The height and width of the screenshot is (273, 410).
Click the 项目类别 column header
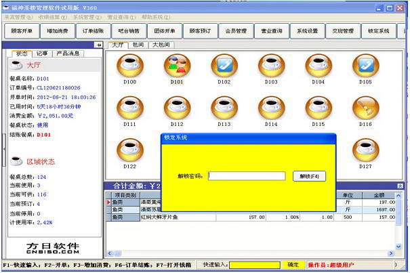click(125, 195)
